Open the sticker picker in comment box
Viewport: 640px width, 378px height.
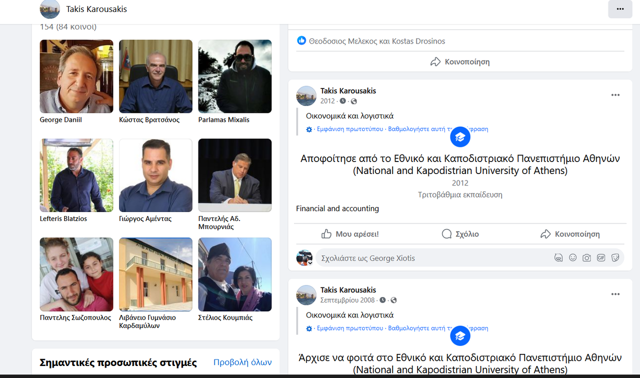[615, 258]
